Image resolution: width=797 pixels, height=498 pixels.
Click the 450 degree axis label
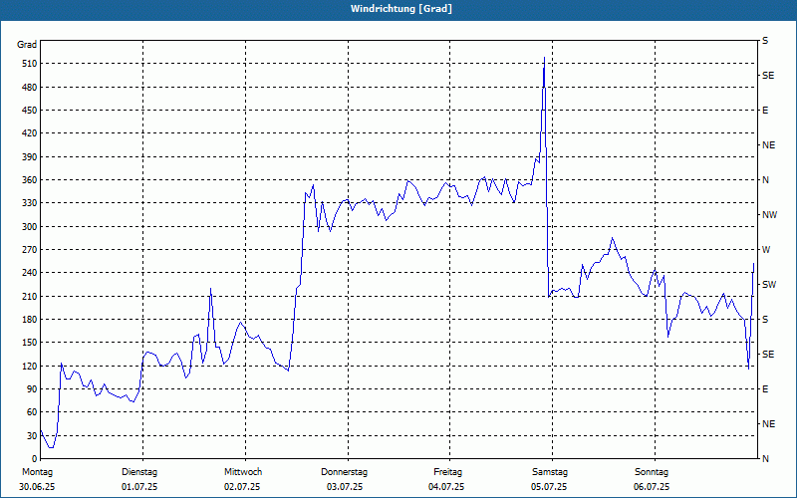[x=30, y=111]
